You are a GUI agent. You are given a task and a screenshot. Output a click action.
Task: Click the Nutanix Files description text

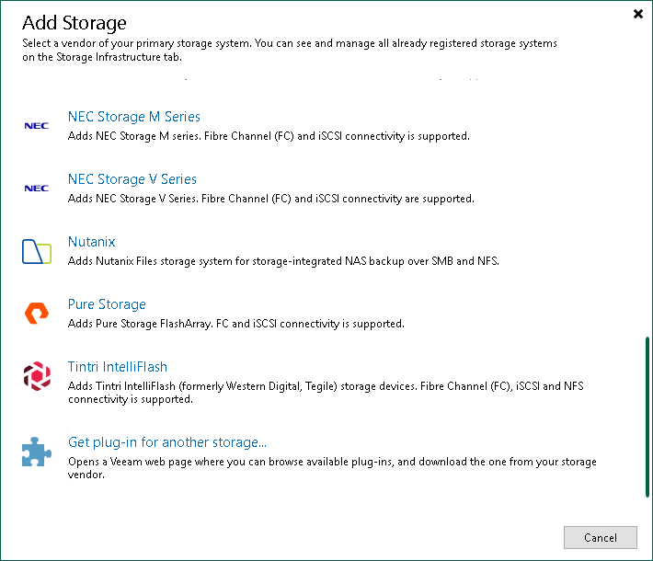coord(283,261)
